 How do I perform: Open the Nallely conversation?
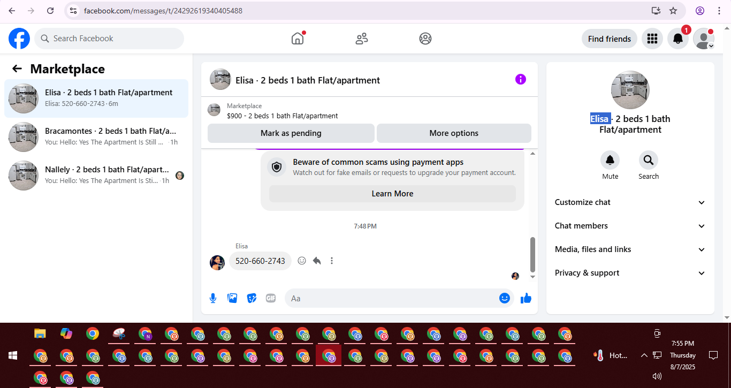click(x=96, y=176)
